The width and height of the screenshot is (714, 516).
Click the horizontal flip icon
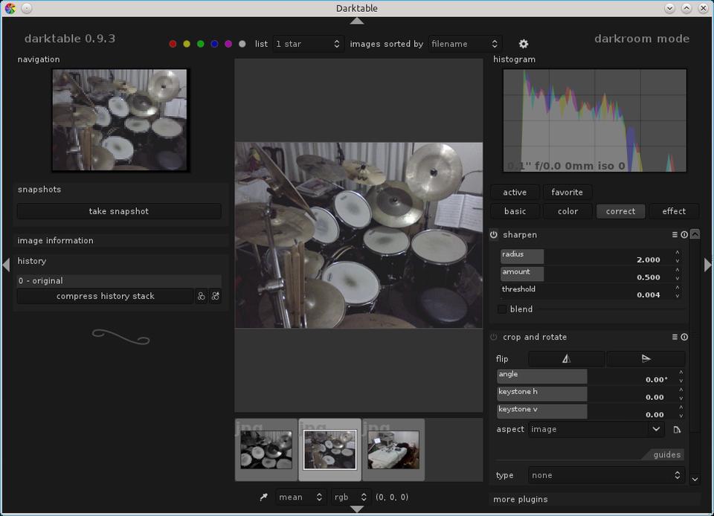567,358
